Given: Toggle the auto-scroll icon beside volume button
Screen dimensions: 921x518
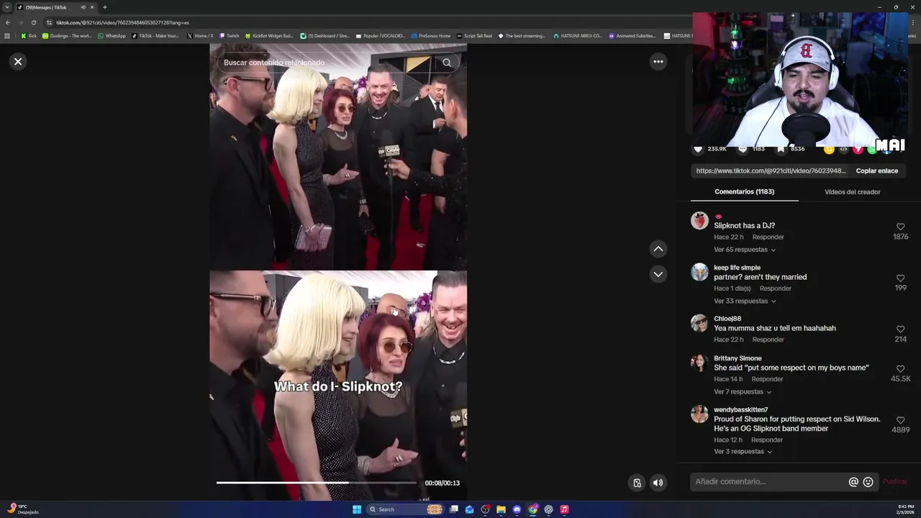Looking at the screenshot, I should (x=637, y=483).
